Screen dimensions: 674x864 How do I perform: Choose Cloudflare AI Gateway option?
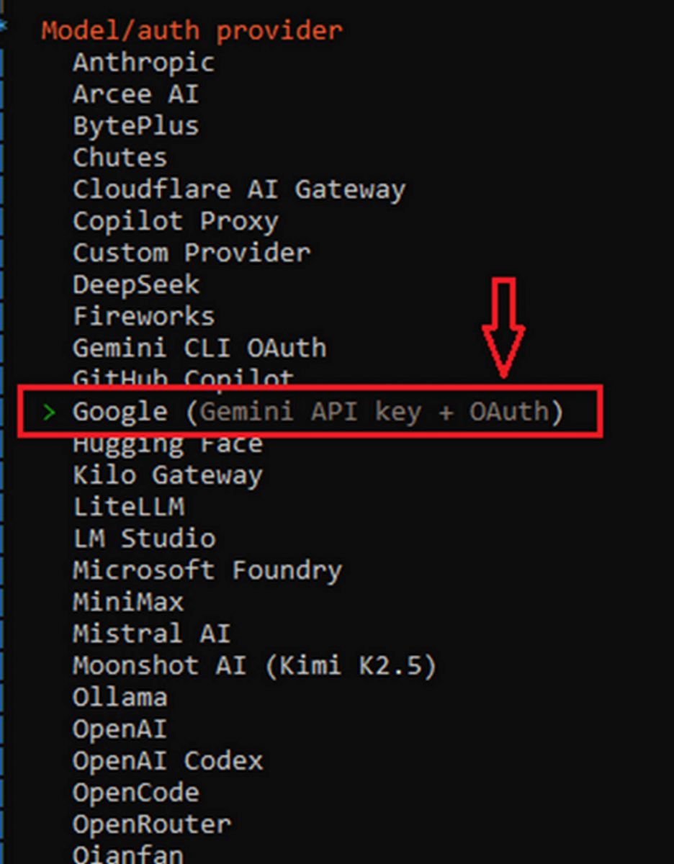(238, 189)
